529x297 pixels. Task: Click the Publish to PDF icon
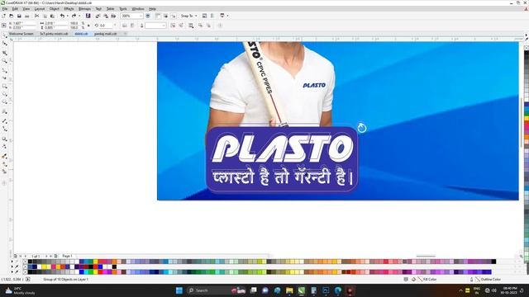point(113,16)
